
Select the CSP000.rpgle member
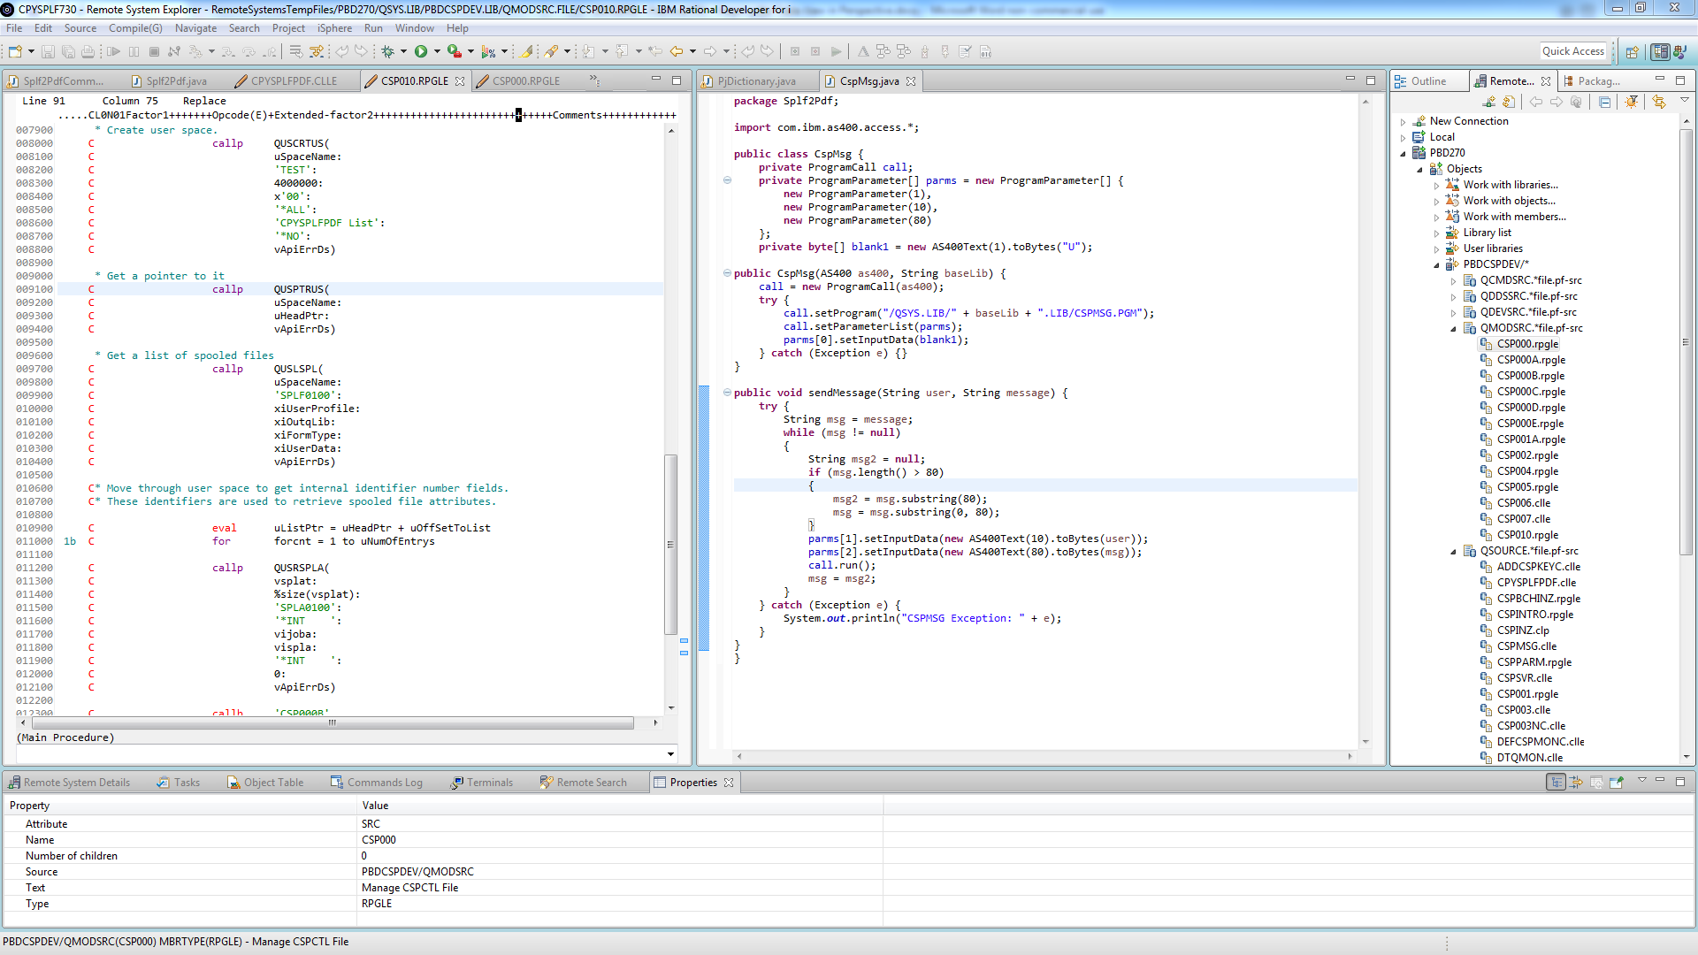coord(1527,344)
